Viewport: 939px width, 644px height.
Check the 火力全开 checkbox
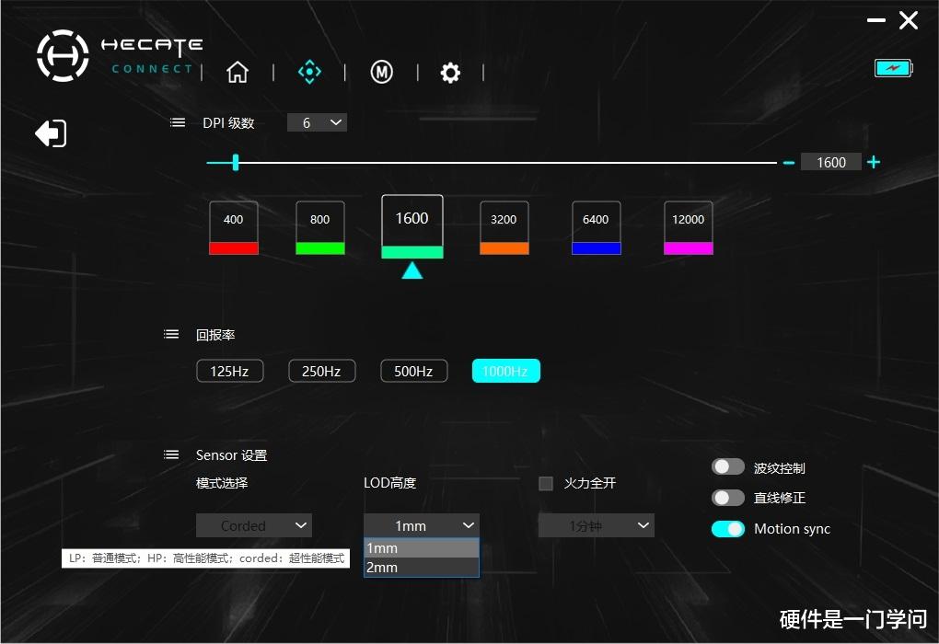(546, 483)
